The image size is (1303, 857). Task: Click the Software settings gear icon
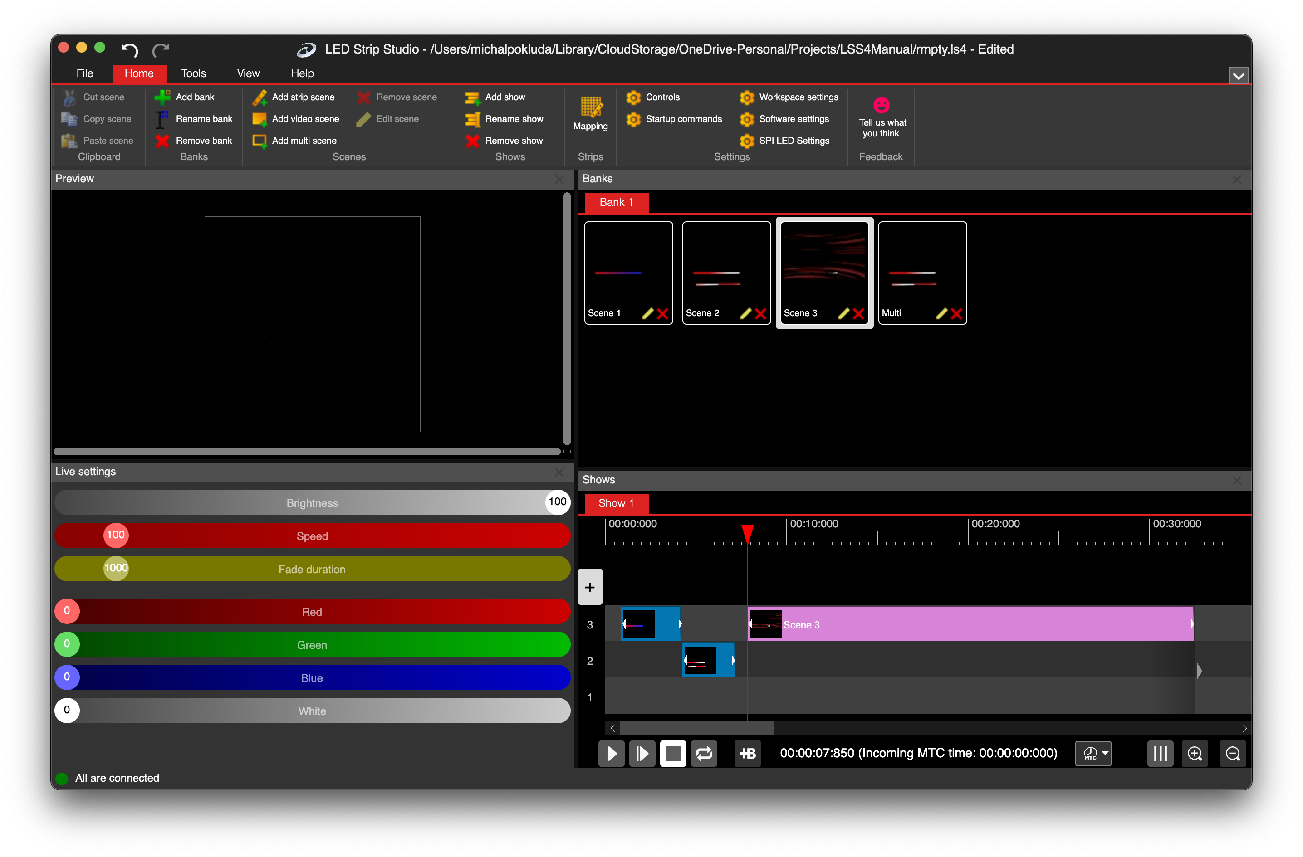click(747, 119)
